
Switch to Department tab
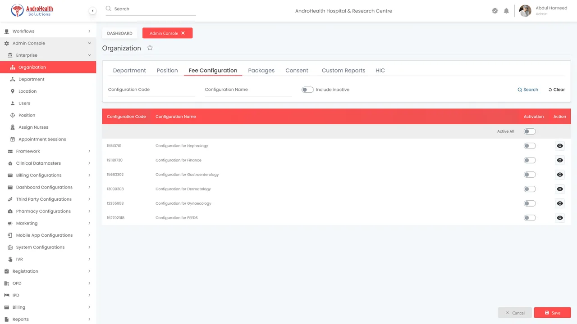click(129, 70)
